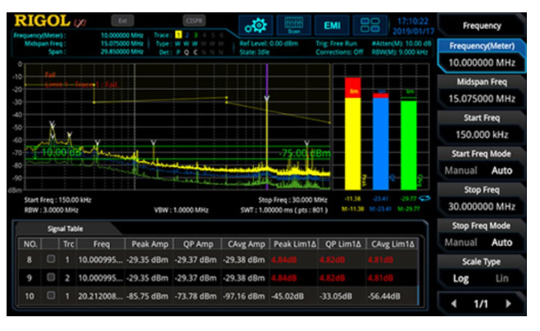Open the system settings gear icon
This screenshot has height=331, width=540.
[x=256, y=25]
